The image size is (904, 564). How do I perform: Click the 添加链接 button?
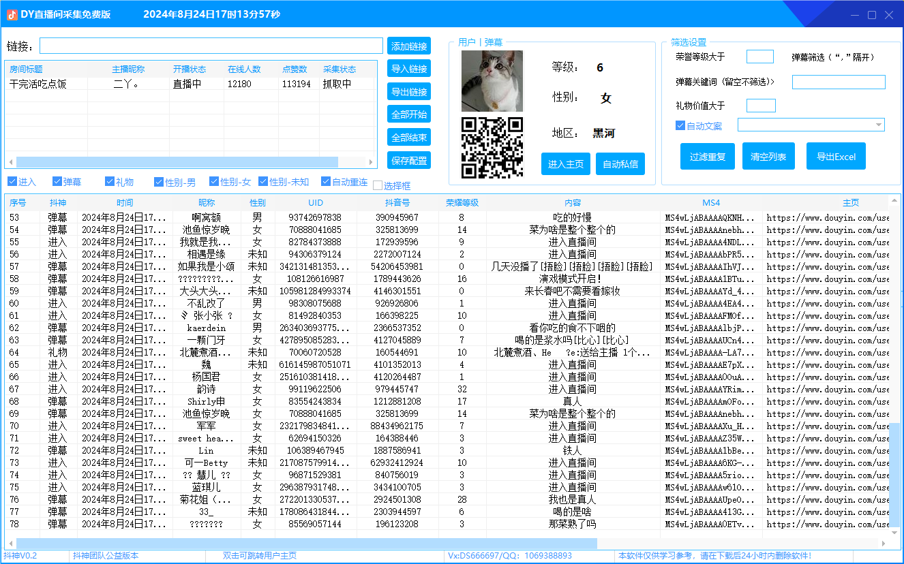coord(408,46)
